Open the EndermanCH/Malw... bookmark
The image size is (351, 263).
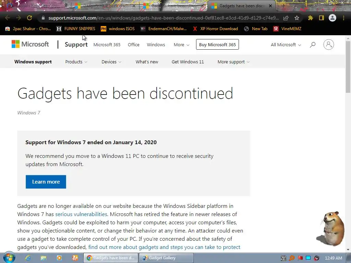[164, 29]
